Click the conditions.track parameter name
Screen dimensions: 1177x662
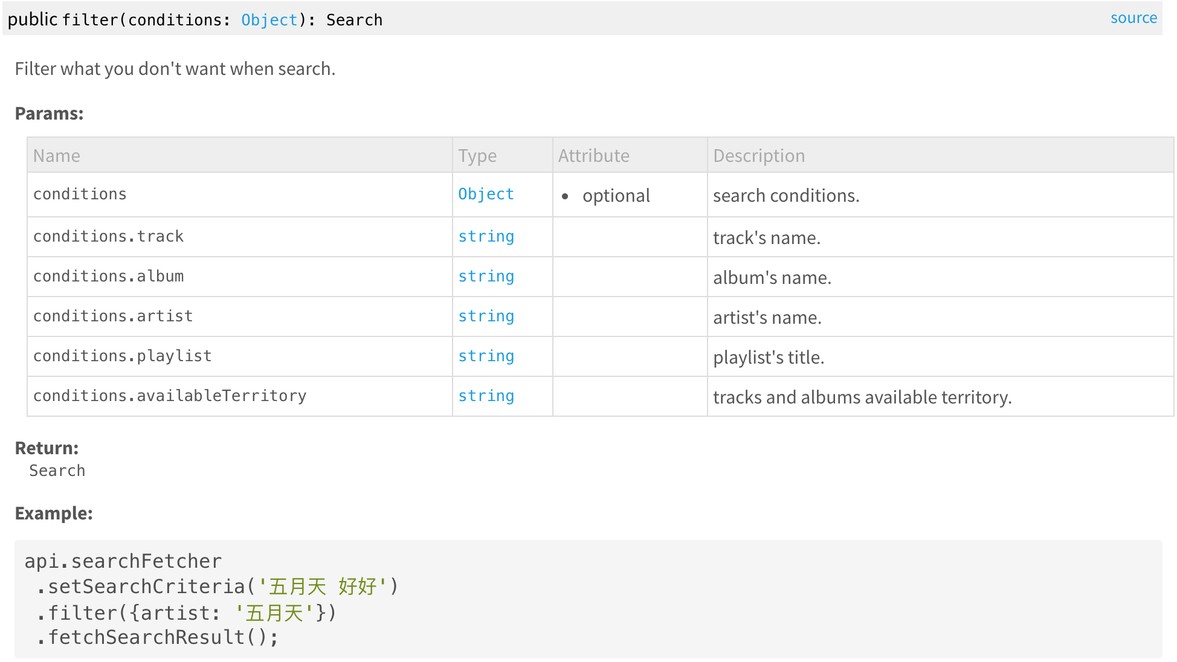pos(108,236)
